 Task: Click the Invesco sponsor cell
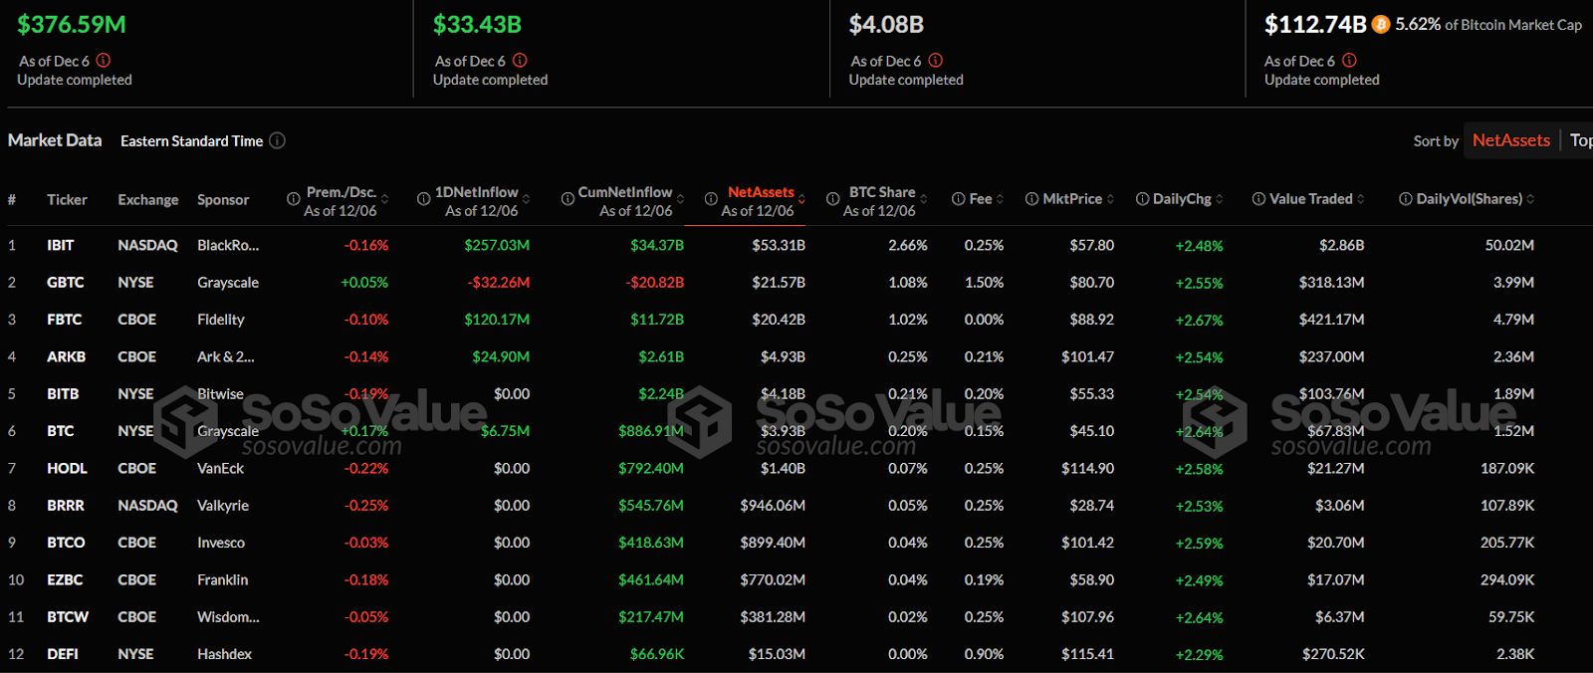221,543
